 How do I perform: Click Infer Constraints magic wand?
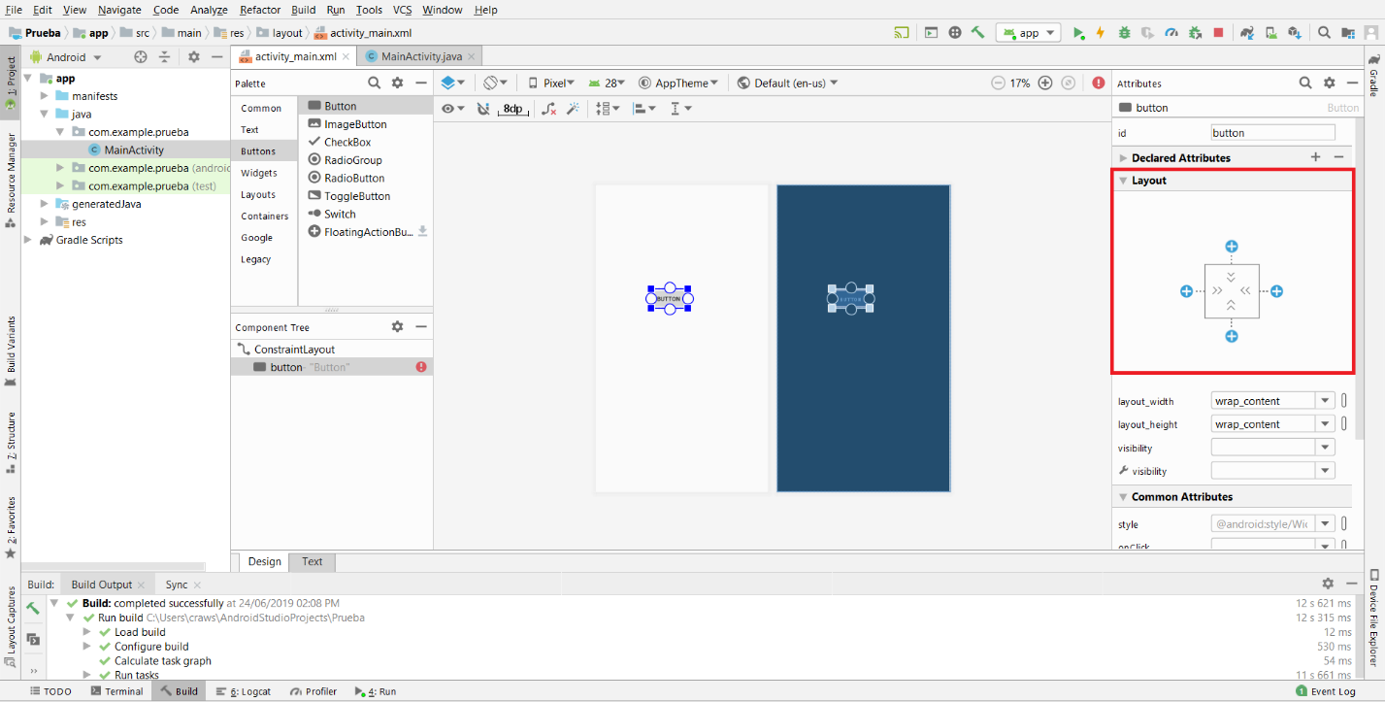click(574, 109)
